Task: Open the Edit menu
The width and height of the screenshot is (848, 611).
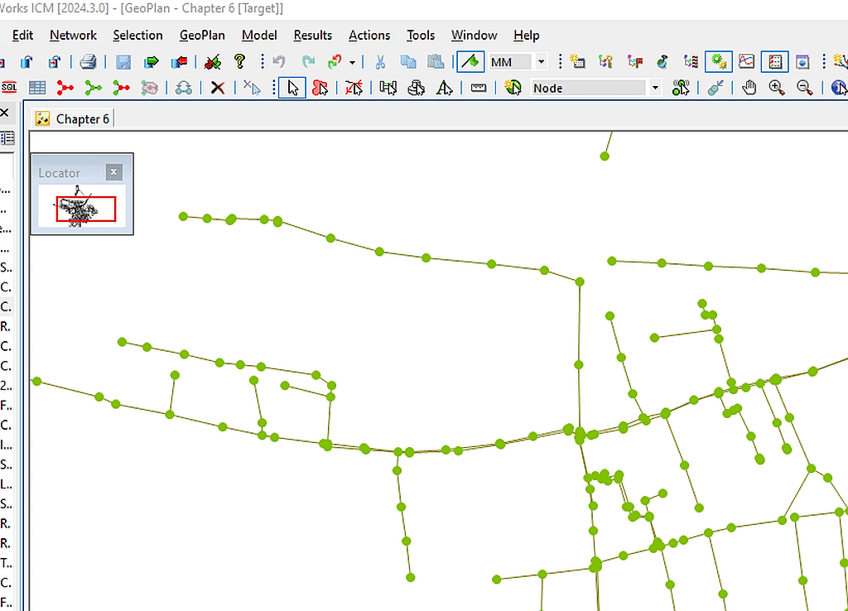Action: [x=22, y=35]
